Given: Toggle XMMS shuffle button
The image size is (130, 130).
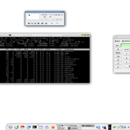Looking at the screenshot, I should coord(52,23).
